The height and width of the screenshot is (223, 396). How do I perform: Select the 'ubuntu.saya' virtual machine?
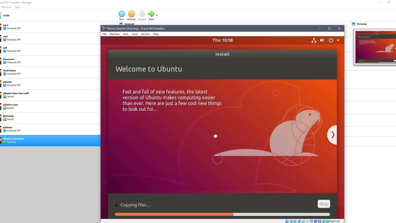[x=50, y=106]
